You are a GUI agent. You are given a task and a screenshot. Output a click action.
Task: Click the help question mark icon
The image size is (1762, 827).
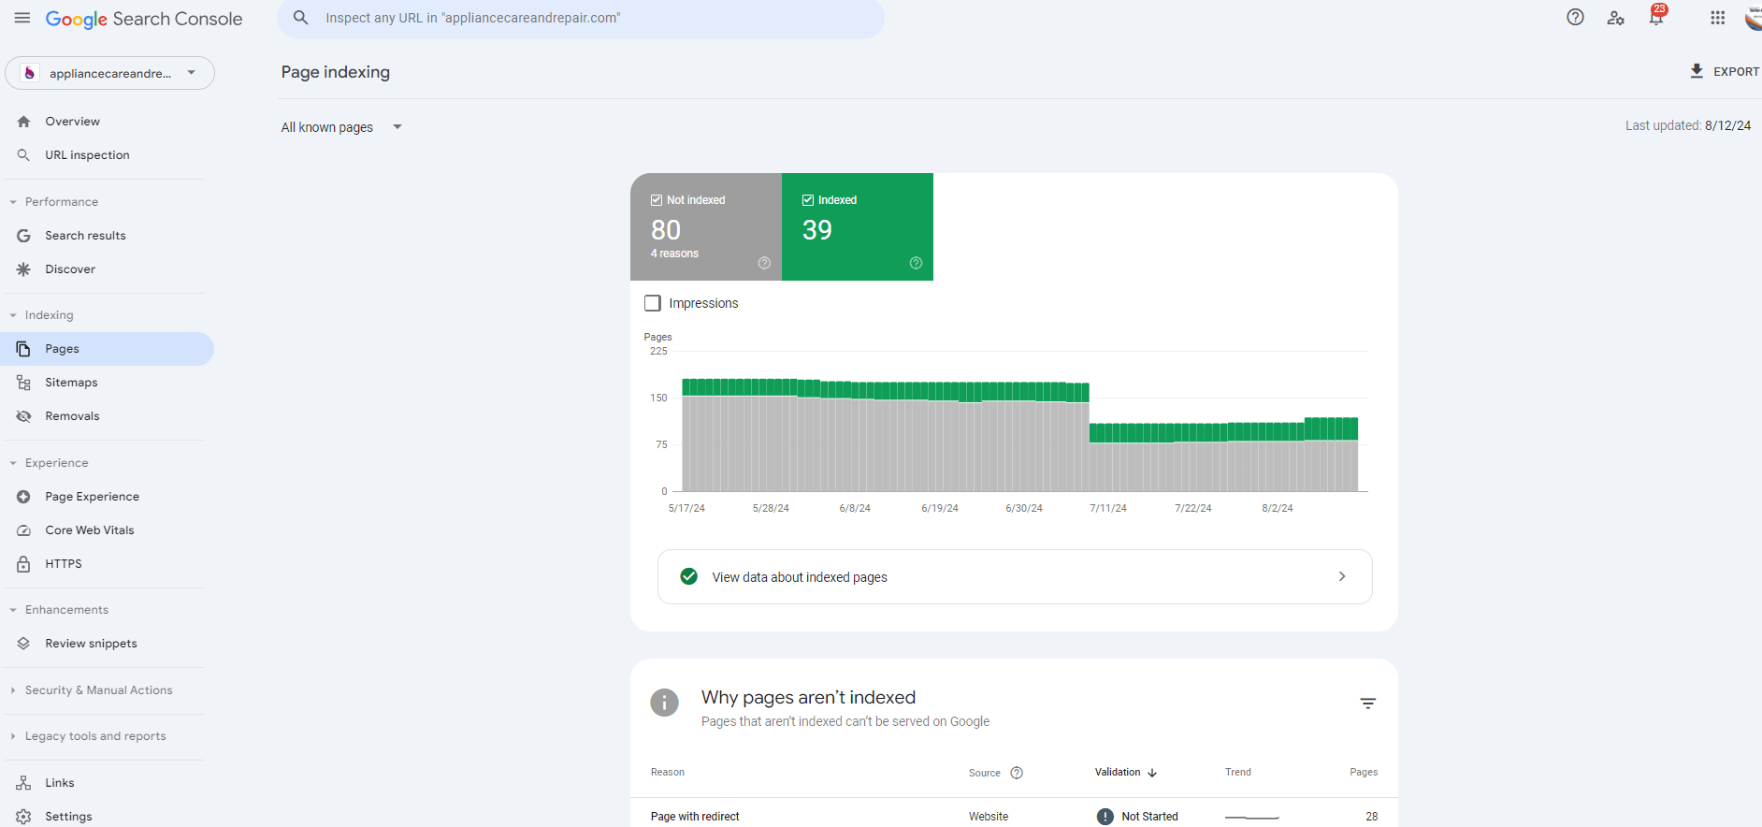pyautogui.click(x=1575, y=18)
